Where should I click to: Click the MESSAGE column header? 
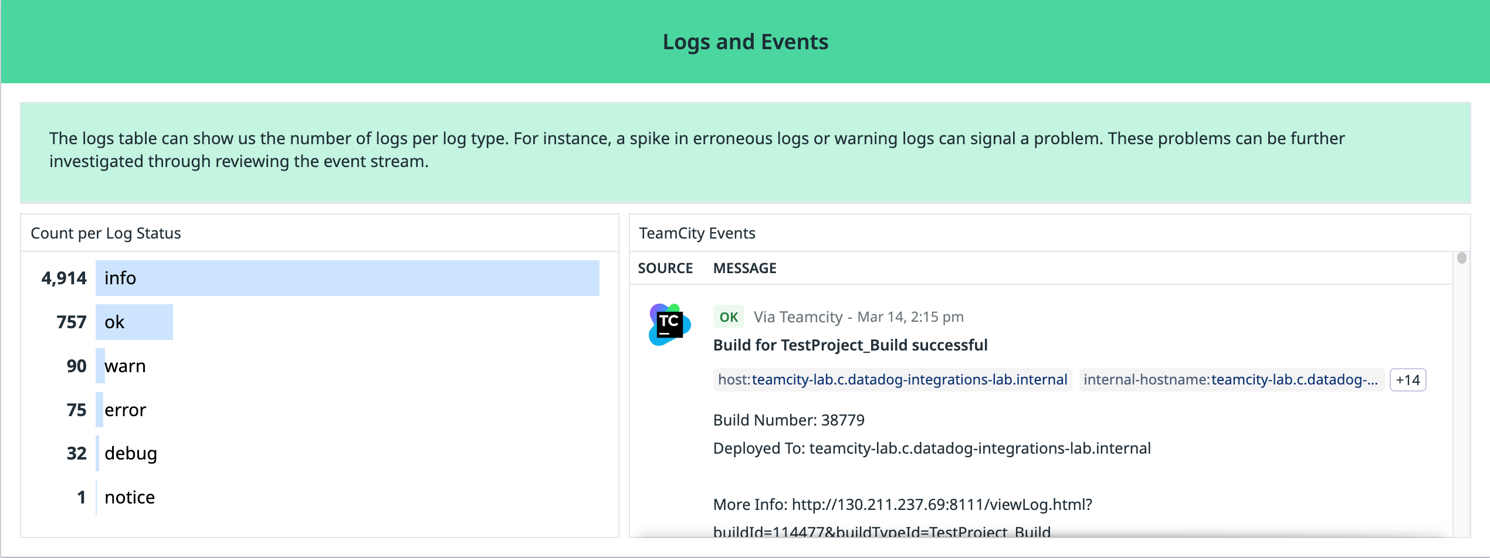pyautogui.click(x=744, y=268)
